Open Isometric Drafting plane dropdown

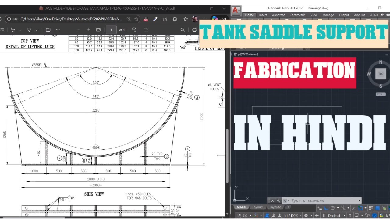(x=348, y=208)
